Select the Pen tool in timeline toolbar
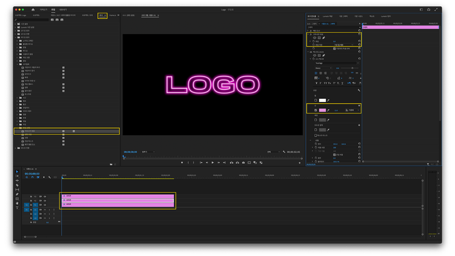 [17, 194]
